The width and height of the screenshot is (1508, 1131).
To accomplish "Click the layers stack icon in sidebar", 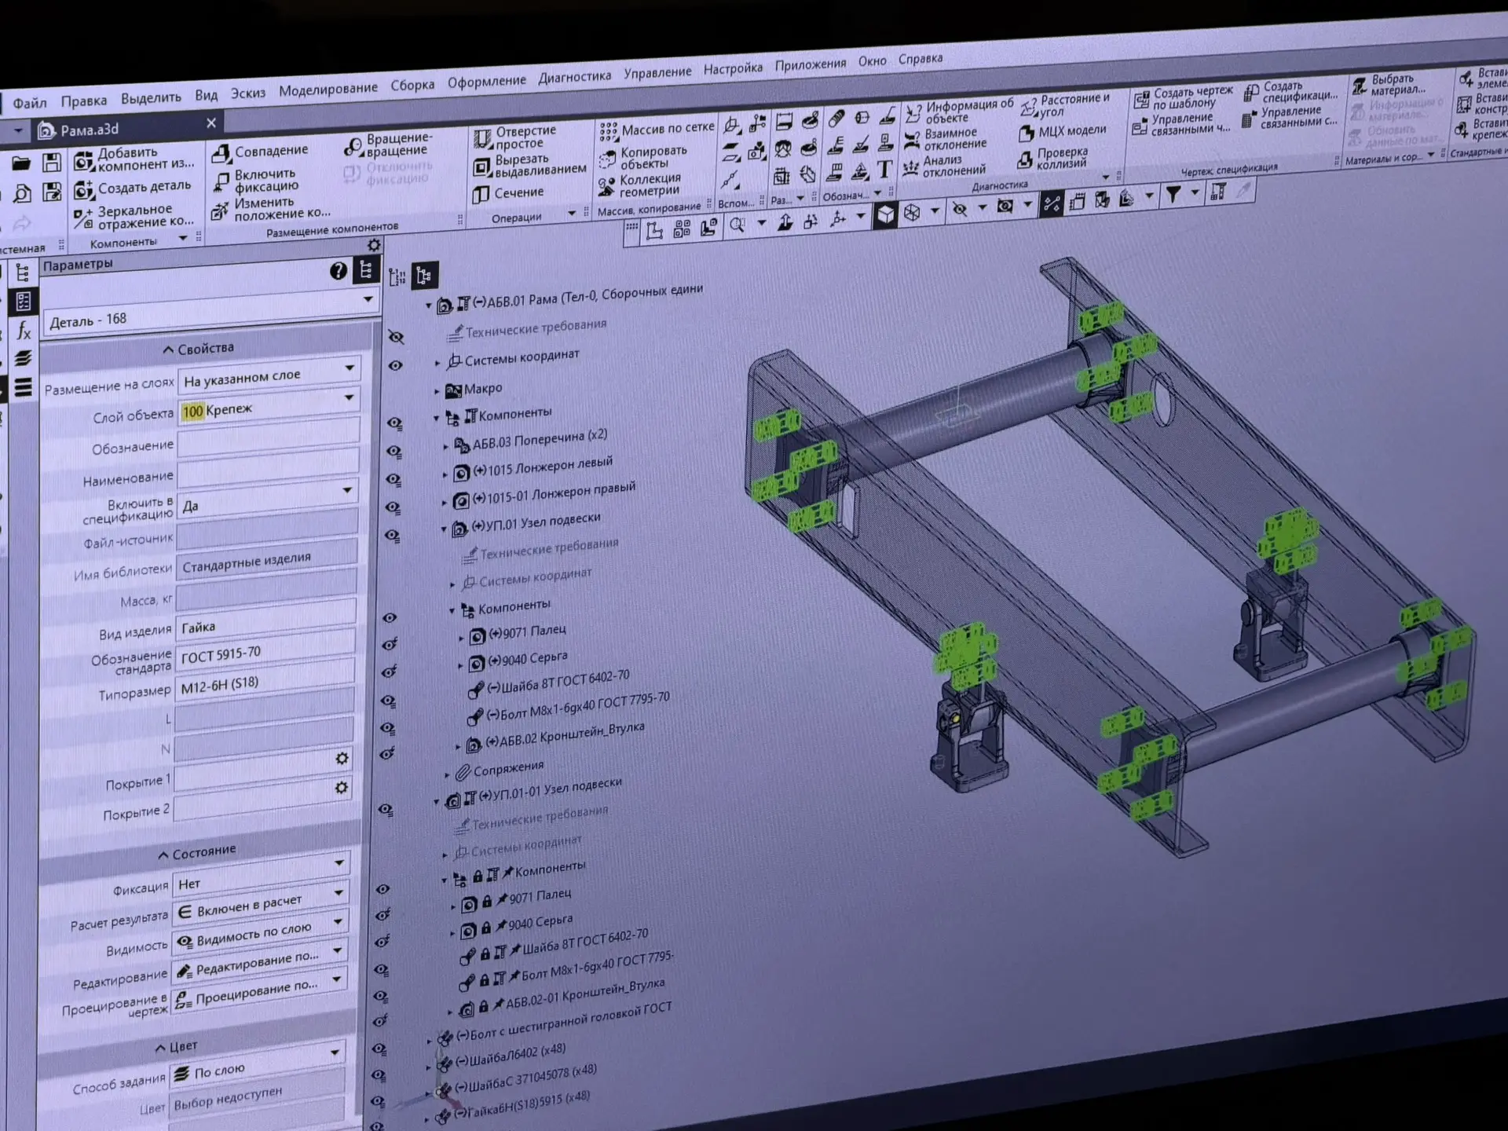I will [x=24, y=359].
